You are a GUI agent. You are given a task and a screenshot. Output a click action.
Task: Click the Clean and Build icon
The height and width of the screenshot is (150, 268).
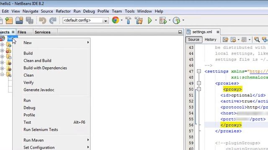[139, 20]
